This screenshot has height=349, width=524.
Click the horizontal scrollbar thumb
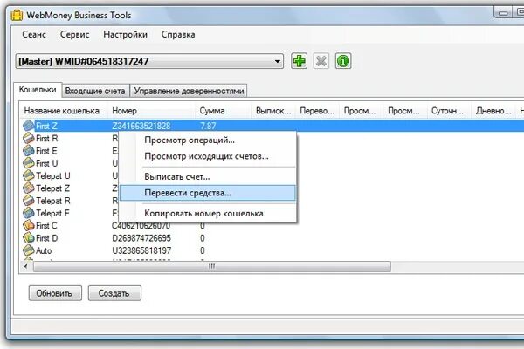pyautogui.click(x=212, y=266)
